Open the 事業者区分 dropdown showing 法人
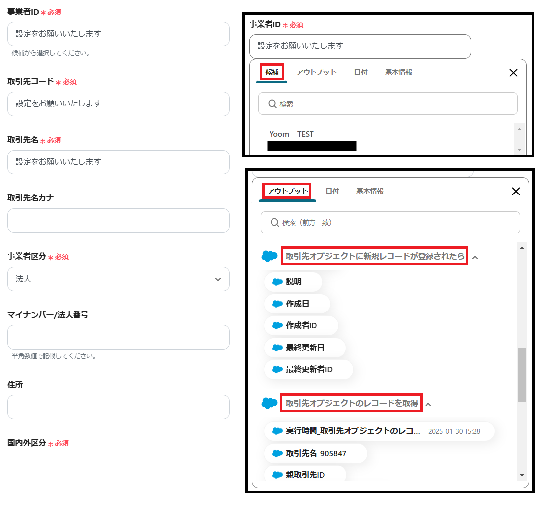This screenshot has width=544, height=505. pos(118,279)
